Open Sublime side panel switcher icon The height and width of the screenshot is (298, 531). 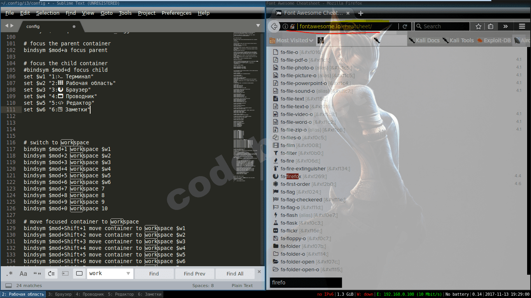coord(9,286)
